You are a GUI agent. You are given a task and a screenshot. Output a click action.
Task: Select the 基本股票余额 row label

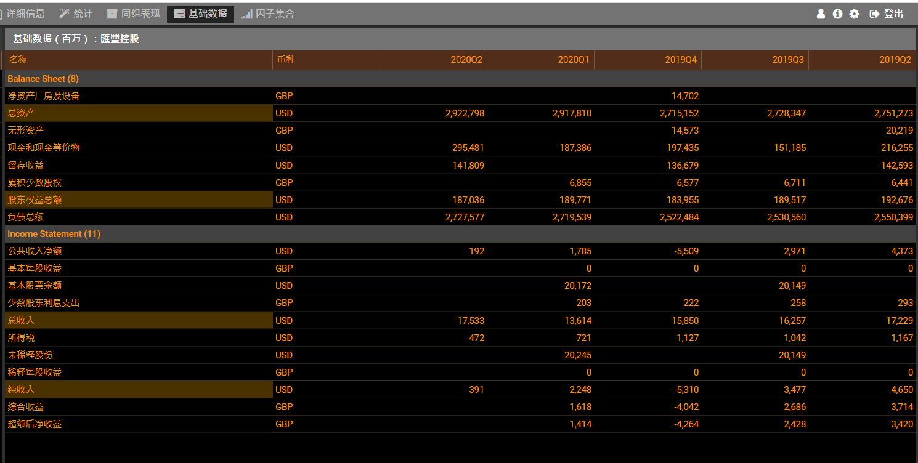point(35,286)
